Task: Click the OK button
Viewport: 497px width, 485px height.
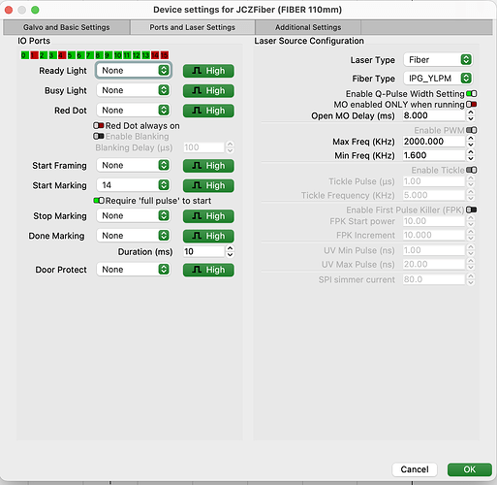Action: [470, 469]
